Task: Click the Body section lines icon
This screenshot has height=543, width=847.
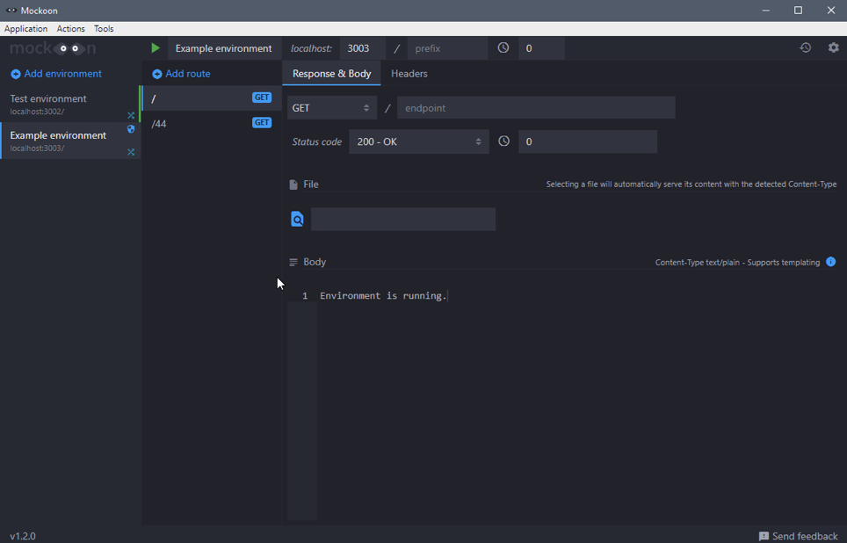Action: click(x=293, y=262)
